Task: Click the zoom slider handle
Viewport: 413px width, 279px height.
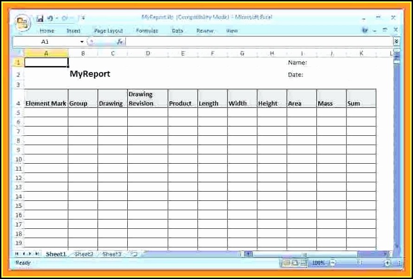Action: [x=360, y=263]
